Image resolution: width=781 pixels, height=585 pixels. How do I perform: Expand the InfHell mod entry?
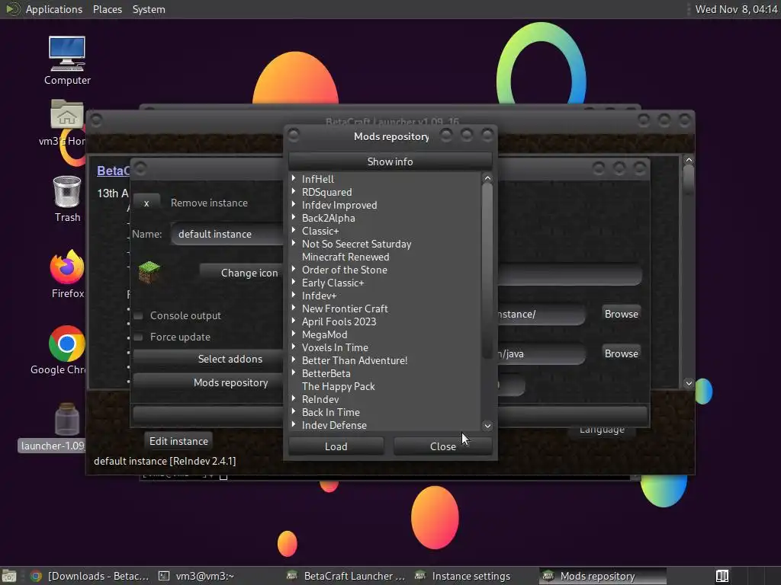tap(294, 178)
